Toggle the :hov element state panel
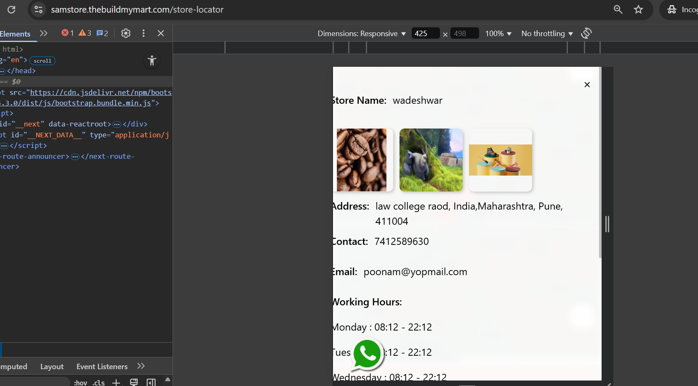The height and width of the screenshot is (386, 698). click(80, 382)
